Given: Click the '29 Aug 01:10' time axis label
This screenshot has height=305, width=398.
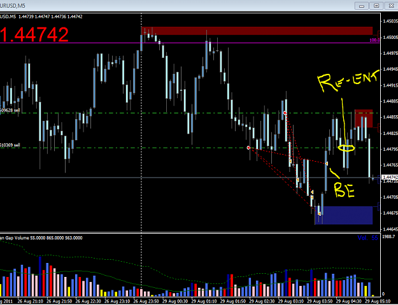Looking at the screenshot, I should coord(204,301).
